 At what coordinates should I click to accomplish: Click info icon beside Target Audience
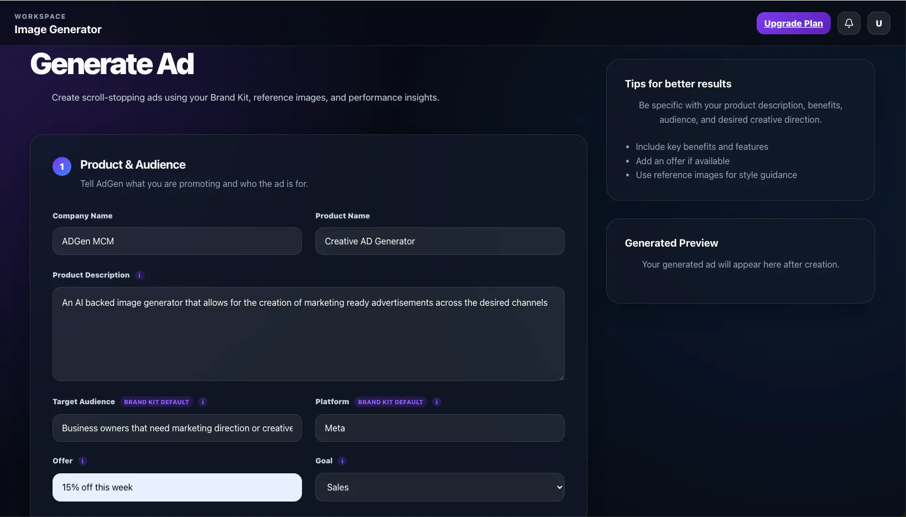click(x=203, y=402)
